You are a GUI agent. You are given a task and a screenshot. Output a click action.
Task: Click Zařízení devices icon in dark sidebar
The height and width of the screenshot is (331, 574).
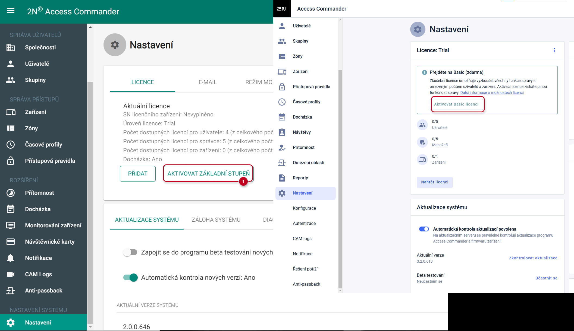pos(11,112)
